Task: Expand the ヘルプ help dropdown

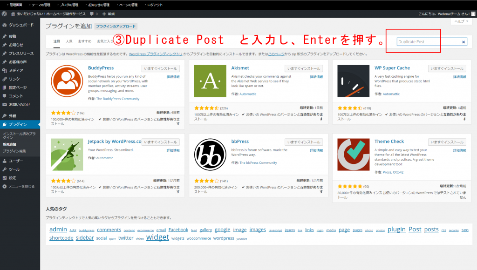Action: point(462,21)
